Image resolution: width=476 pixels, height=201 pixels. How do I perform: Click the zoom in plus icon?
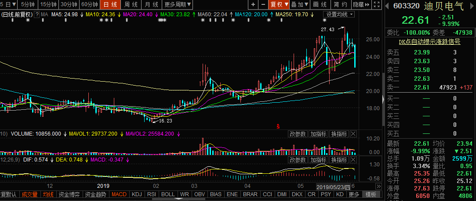[x=254, y=4]
